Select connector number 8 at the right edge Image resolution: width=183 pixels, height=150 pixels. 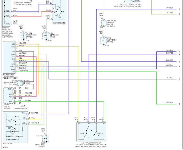click(x=179, y=104)
